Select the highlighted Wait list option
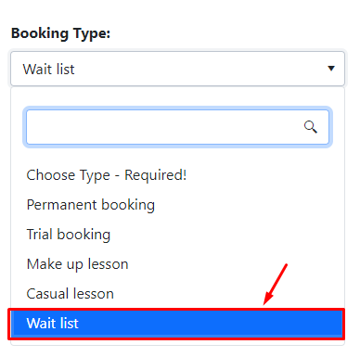The image size is (360, 357). coord(177,324)
